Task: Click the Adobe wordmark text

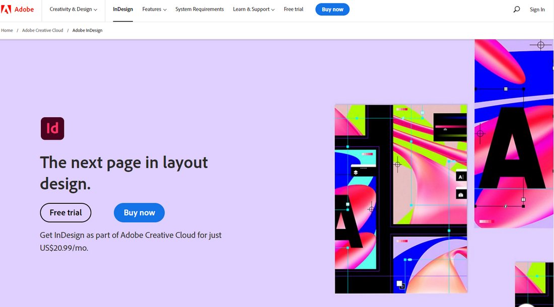Action: pyautogui.click(x=24, y=10)
